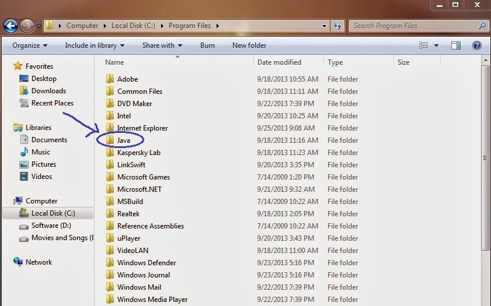Click the search magnifier icon
The height and width of the screenshot is (306, 491).
pos(483,26)
